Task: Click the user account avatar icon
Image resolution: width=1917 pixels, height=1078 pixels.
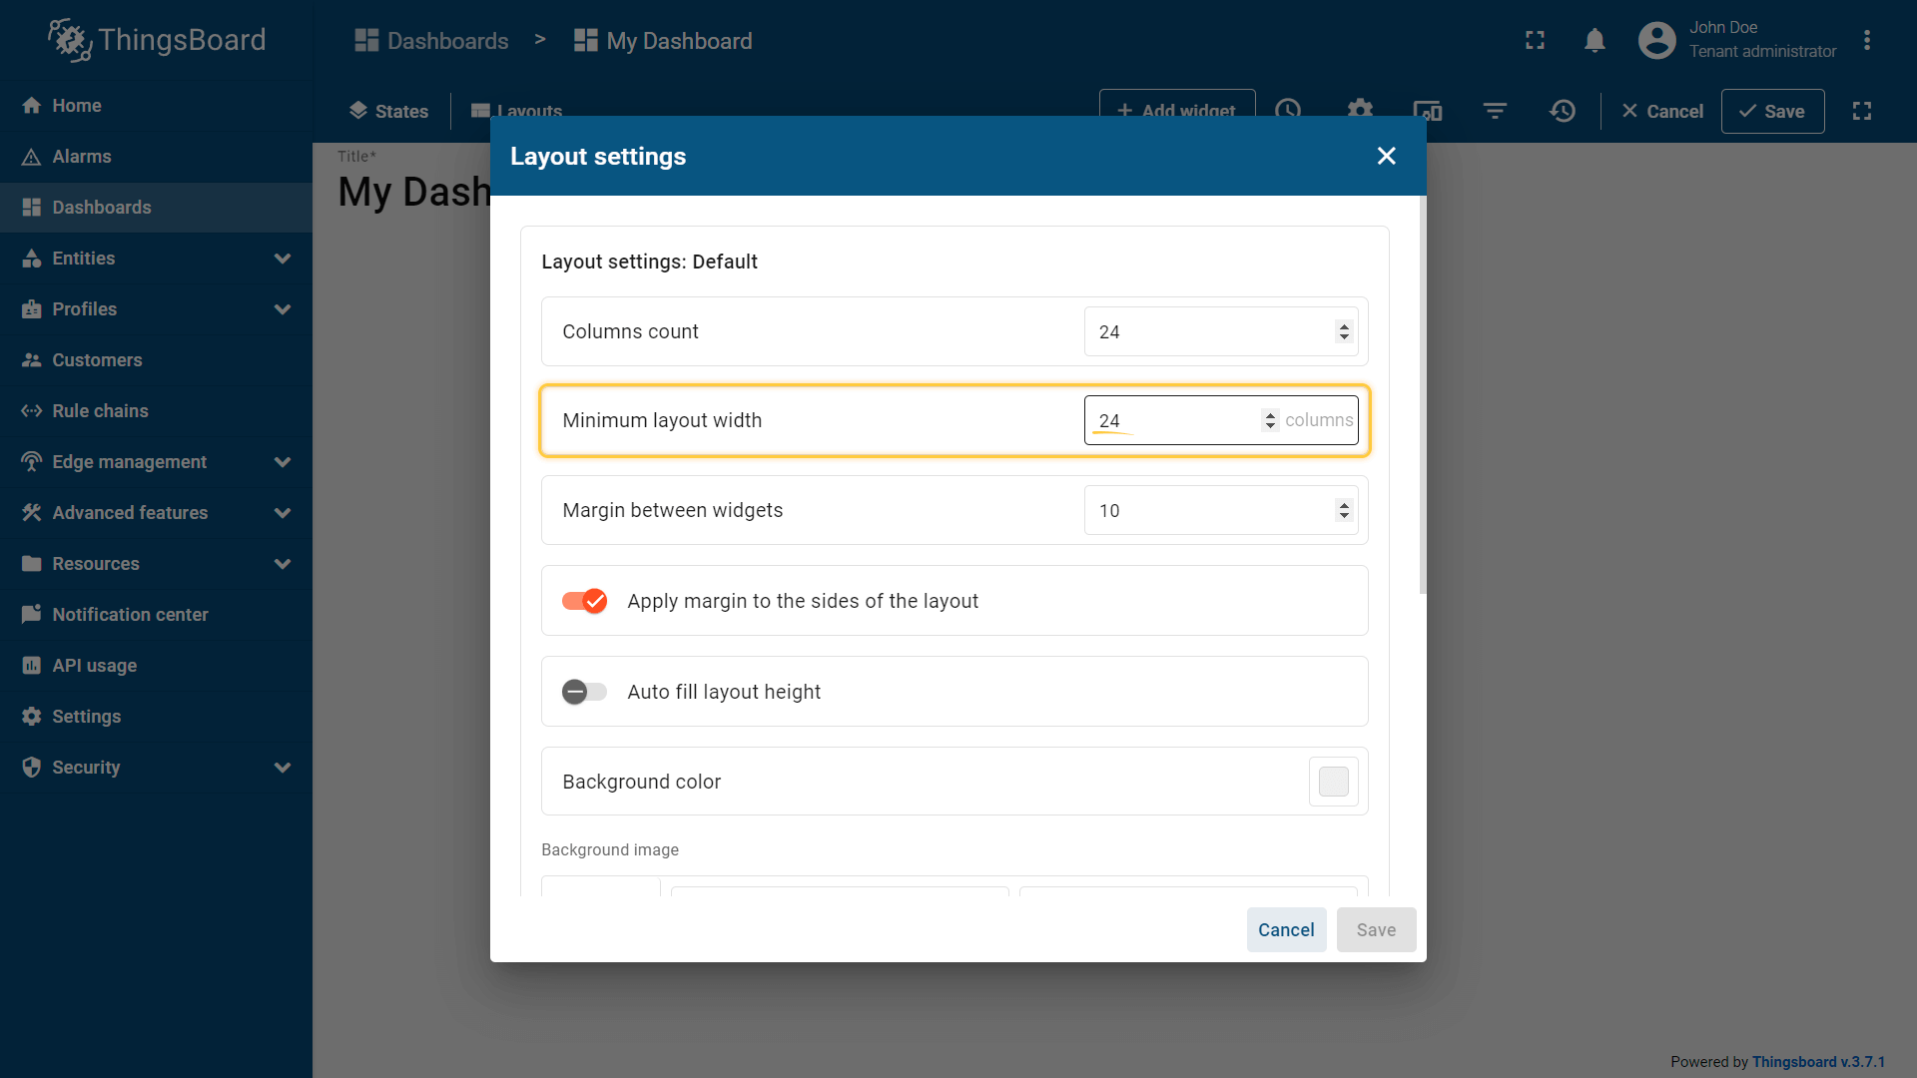Action: click(x=1656, y=41)
